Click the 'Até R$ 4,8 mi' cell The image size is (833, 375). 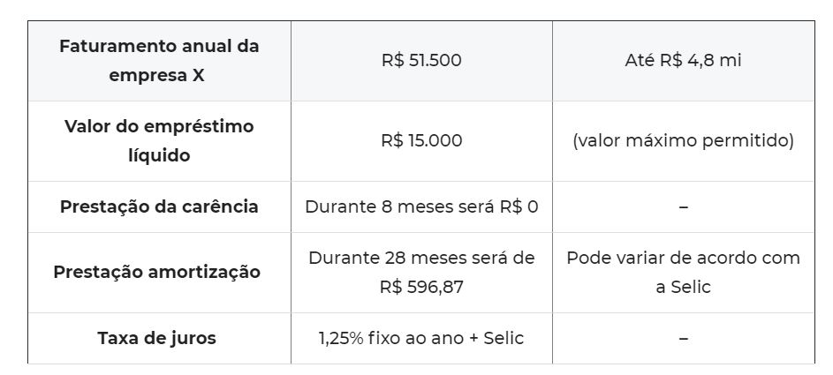pyautogui.click(x=683, y=61)
